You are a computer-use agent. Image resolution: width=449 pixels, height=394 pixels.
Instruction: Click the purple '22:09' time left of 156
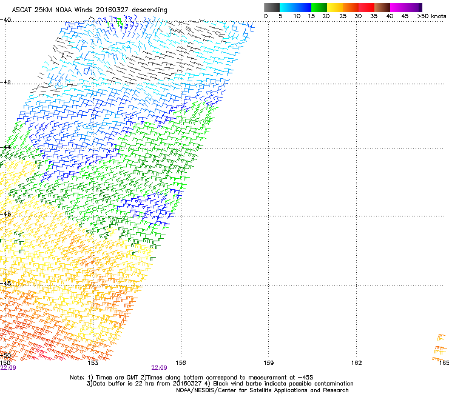click(x=159, y=368)
